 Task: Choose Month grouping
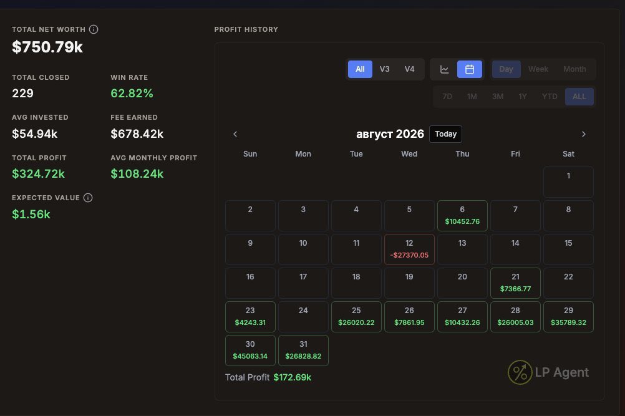coord(574,69)
